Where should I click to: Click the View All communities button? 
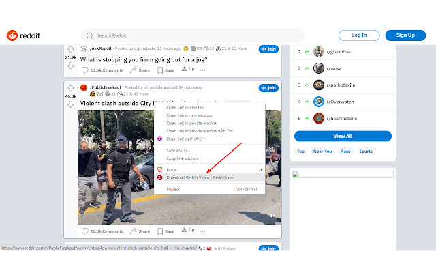click(343, 136)
